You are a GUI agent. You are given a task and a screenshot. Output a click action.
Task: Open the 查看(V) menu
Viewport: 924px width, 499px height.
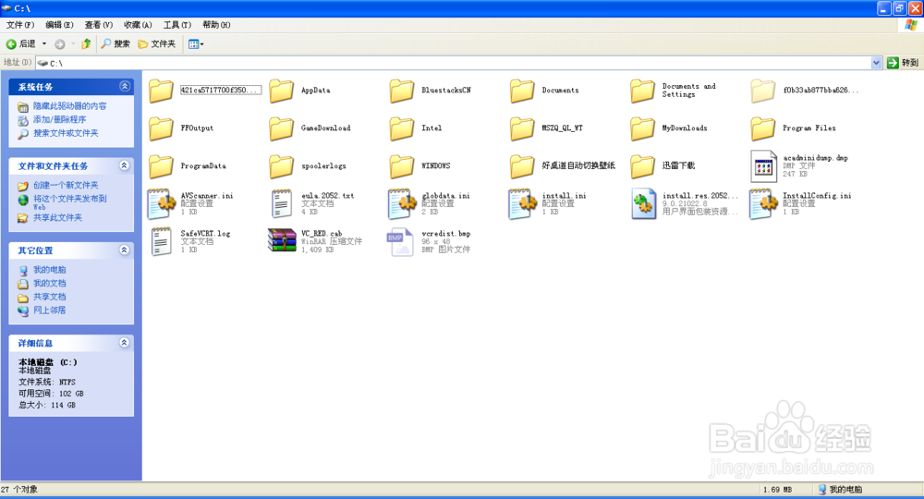pos(99,25)
